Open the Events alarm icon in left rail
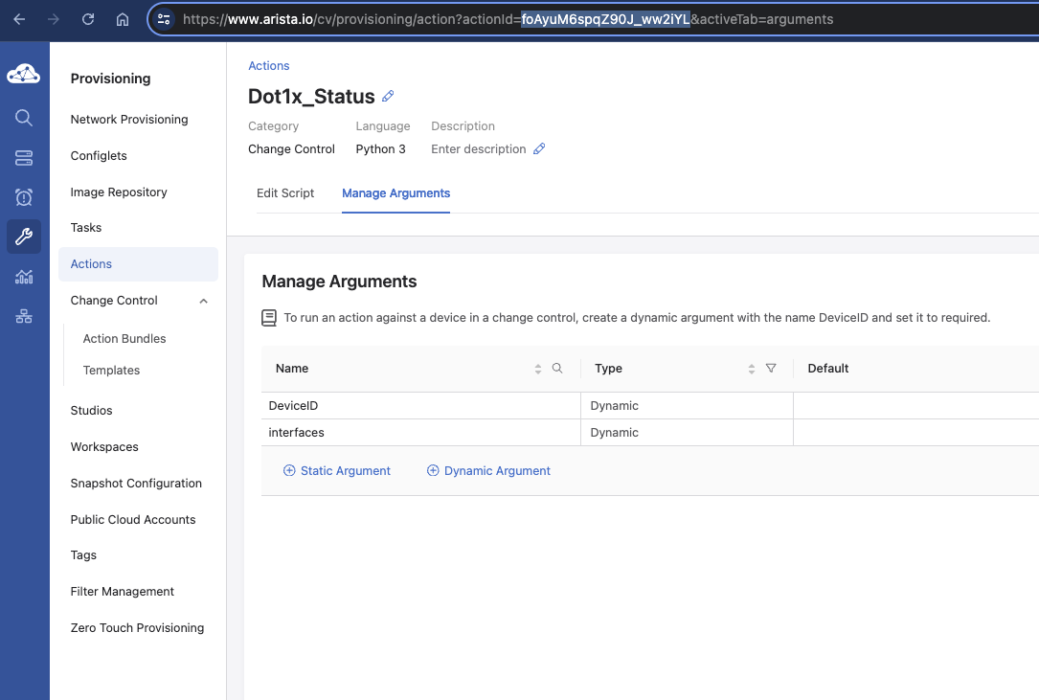 coord(24,197)
